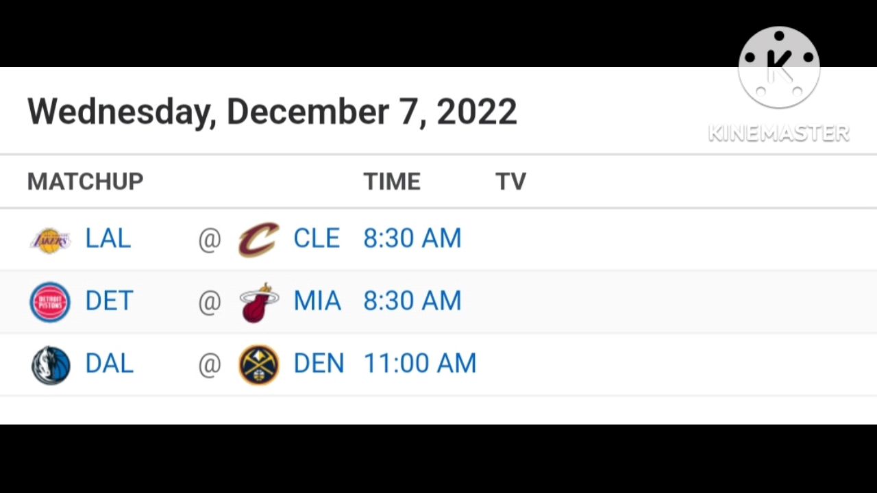Select the 11:00 AM Mavericks game time
The height and width of the screenshot is (493, 877).
(420, 364)
